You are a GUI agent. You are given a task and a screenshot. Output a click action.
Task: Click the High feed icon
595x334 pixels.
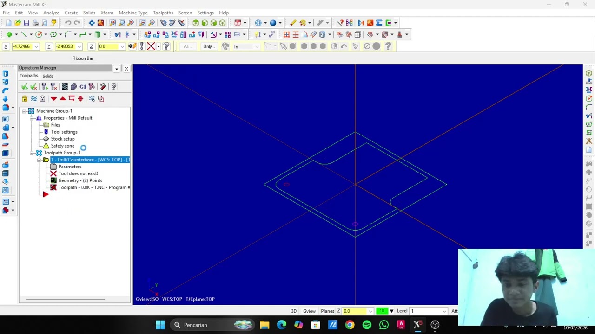click(x=92, y=87)
